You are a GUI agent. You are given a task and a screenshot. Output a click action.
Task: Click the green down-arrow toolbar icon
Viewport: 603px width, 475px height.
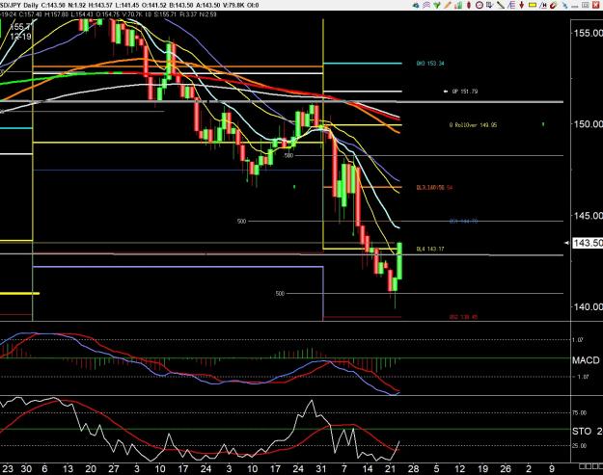click(437, 5)
